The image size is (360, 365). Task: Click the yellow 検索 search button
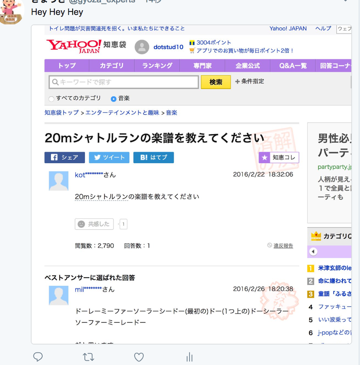(216, 82)
